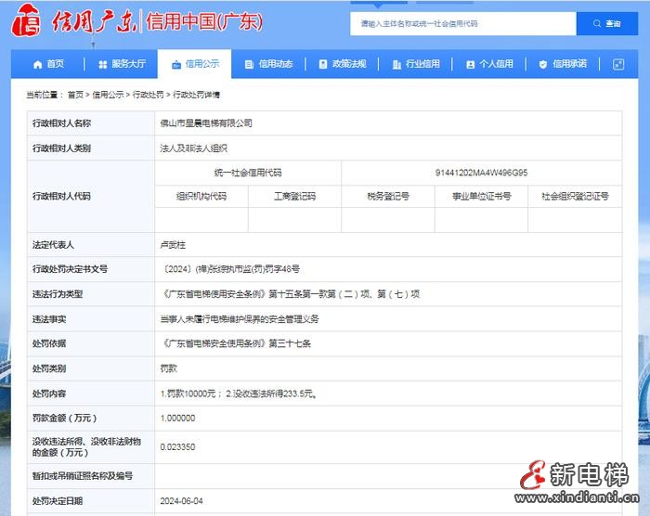Click the grid icon beside 服务大厅
Viewport: 650px width, 516px height.
[x=102, y=64]
